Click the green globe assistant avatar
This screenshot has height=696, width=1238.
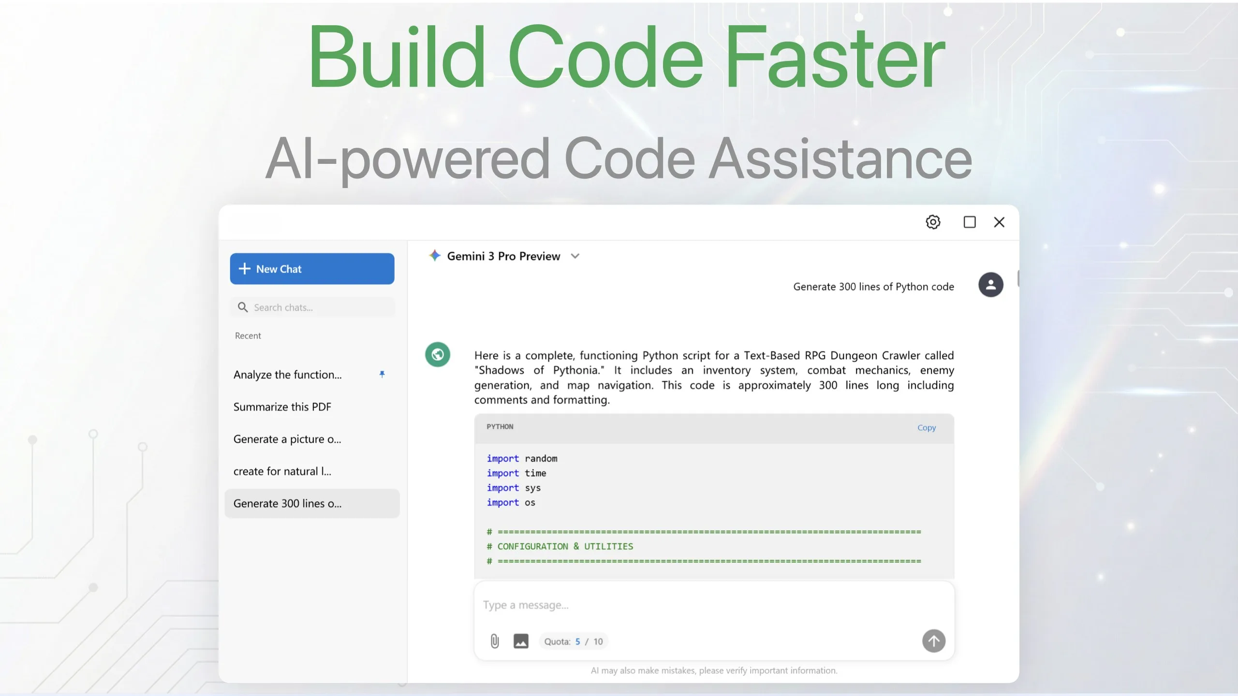438,355
